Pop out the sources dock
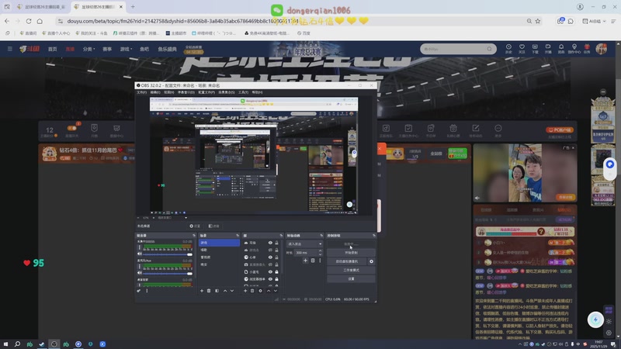 pos(281,236)
